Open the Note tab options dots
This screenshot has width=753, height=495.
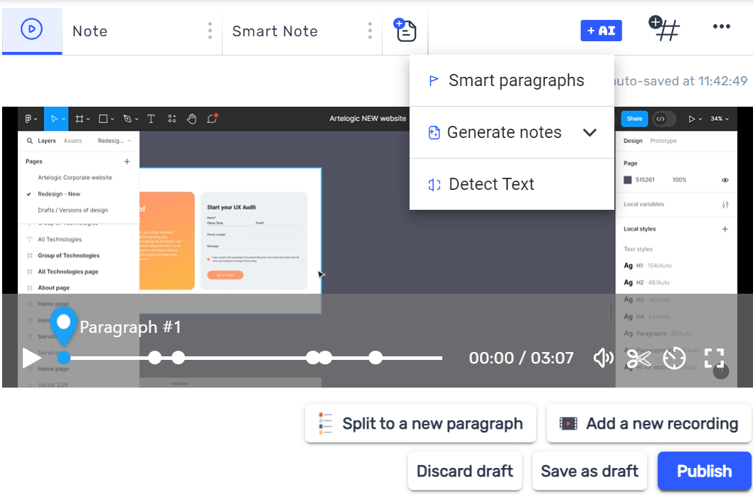tap(210, 31)
